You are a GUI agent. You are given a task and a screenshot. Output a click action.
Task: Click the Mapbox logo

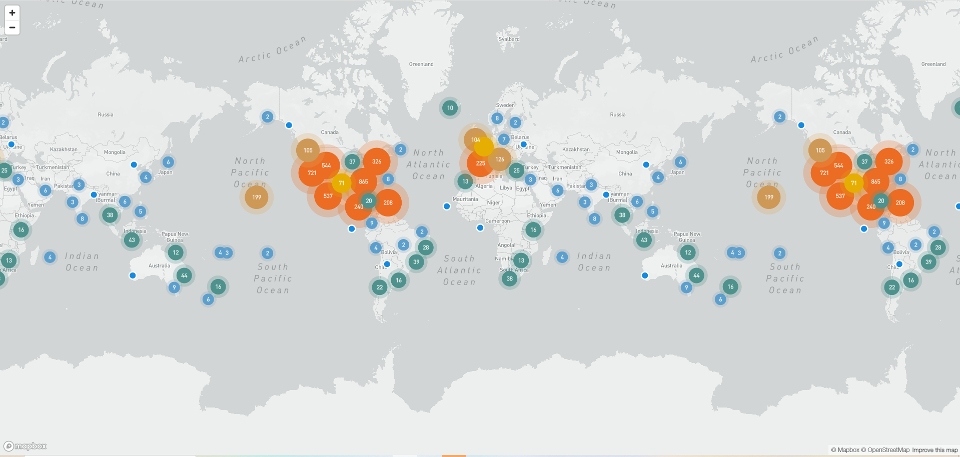point(26,446)
